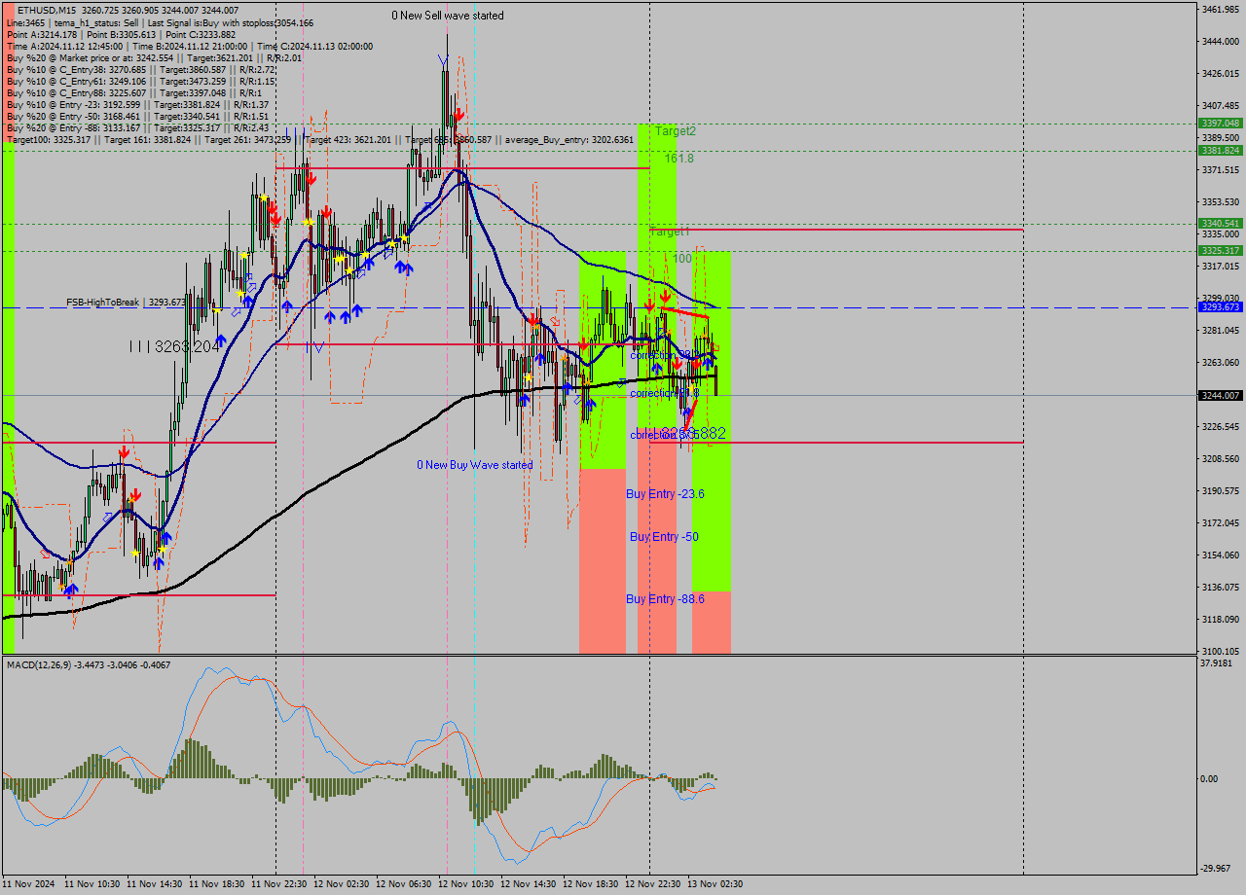Click the 'Buy Entry -88.6' label

[x=666, y=599]
